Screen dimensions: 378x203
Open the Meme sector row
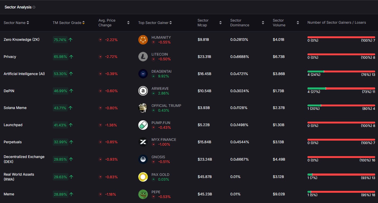click(x=189, y=194)
